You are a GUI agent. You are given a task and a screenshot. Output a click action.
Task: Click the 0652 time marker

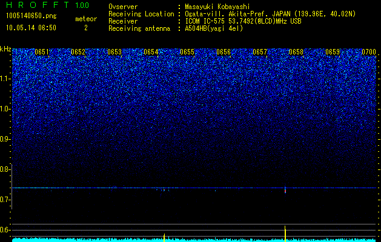78,52
